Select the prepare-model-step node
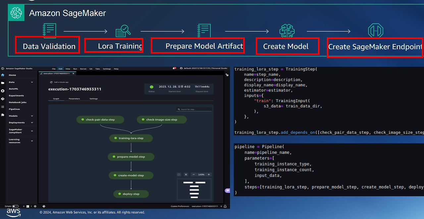Image resolution: width=424 pixels, height=219 pixels. point(131,157)
